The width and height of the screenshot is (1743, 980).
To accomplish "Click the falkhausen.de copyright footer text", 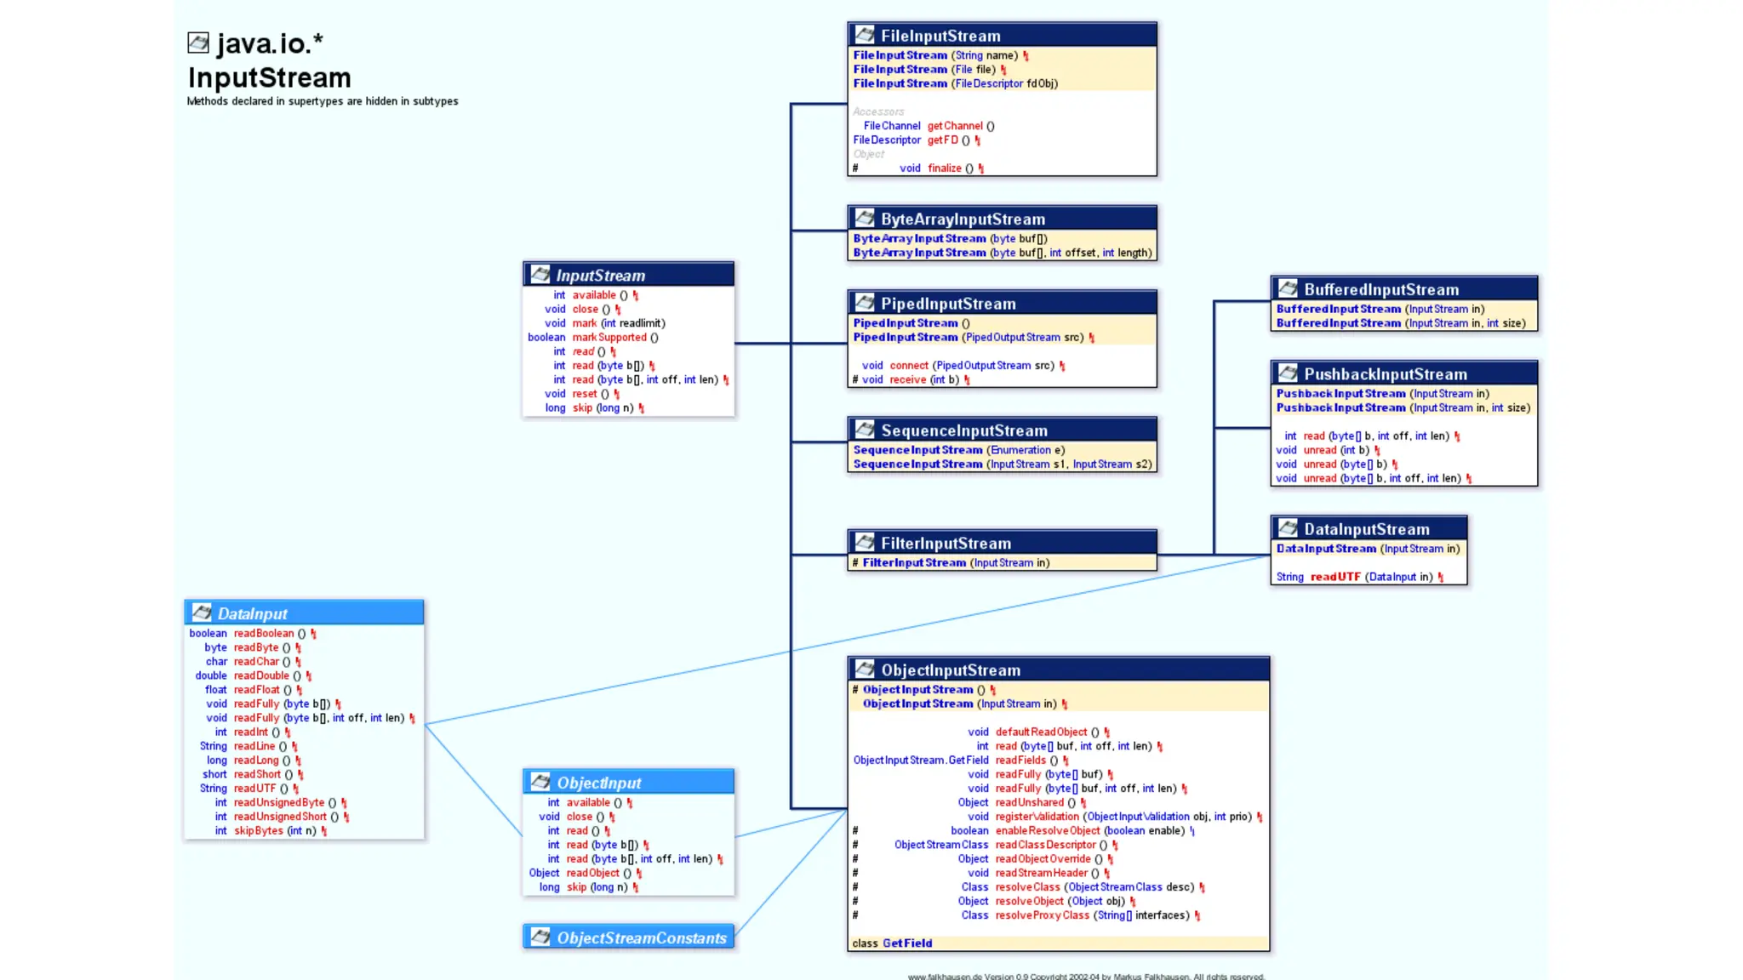I will [1085, 976].
